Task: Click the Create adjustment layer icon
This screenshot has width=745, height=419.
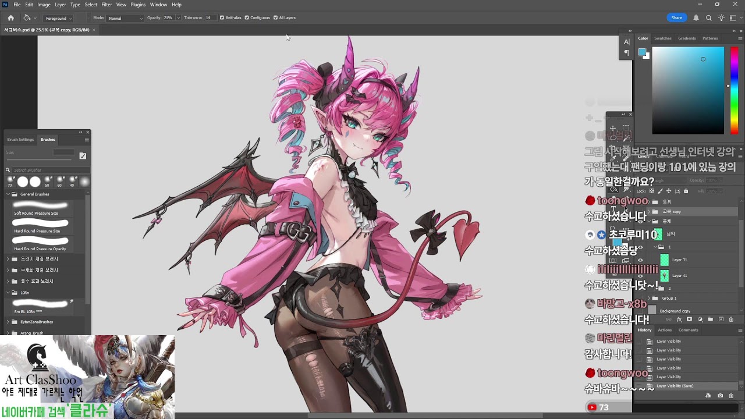Action: 700,319
